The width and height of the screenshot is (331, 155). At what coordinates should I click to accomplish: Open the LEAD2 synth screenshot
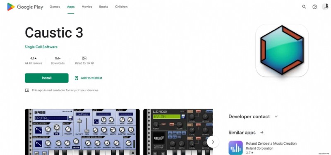[178, 132]
